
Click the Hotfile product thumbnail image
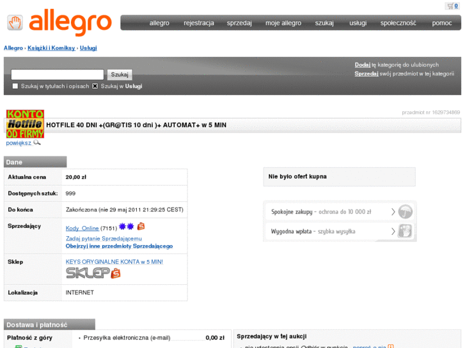[x=25, y=124]
